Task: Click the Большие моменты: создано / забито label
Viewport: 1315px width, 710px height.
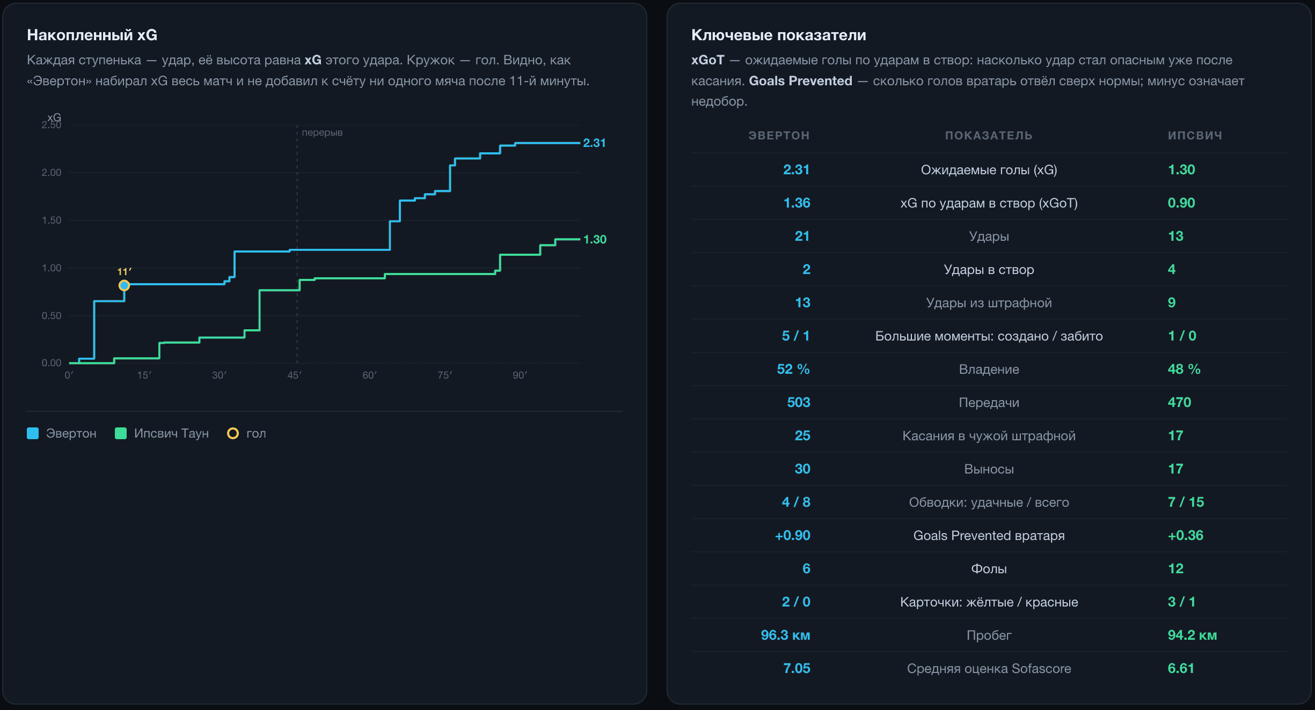Action: [x=989, y=336]
